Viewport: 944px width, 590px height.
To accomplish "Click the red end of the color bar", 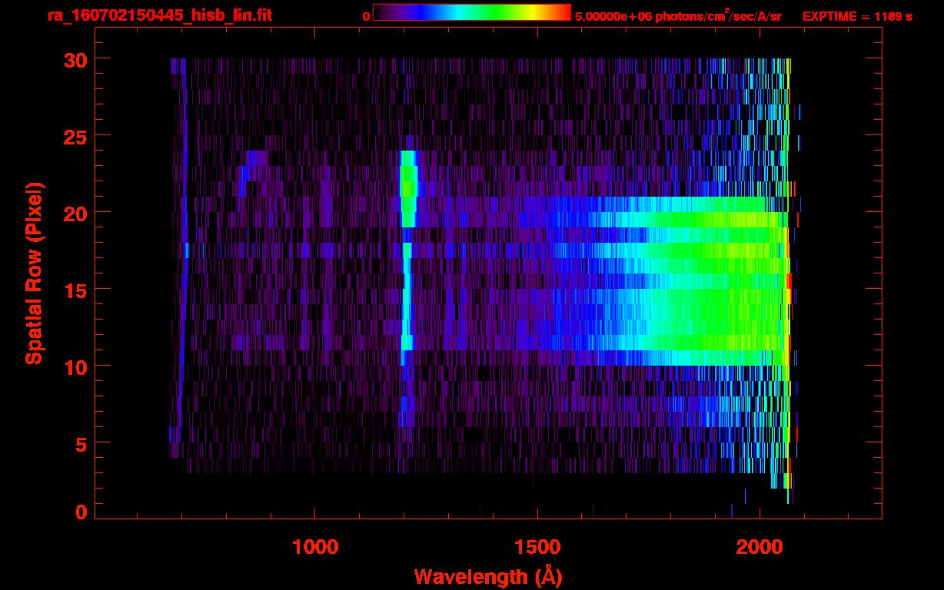I will 563,12.
